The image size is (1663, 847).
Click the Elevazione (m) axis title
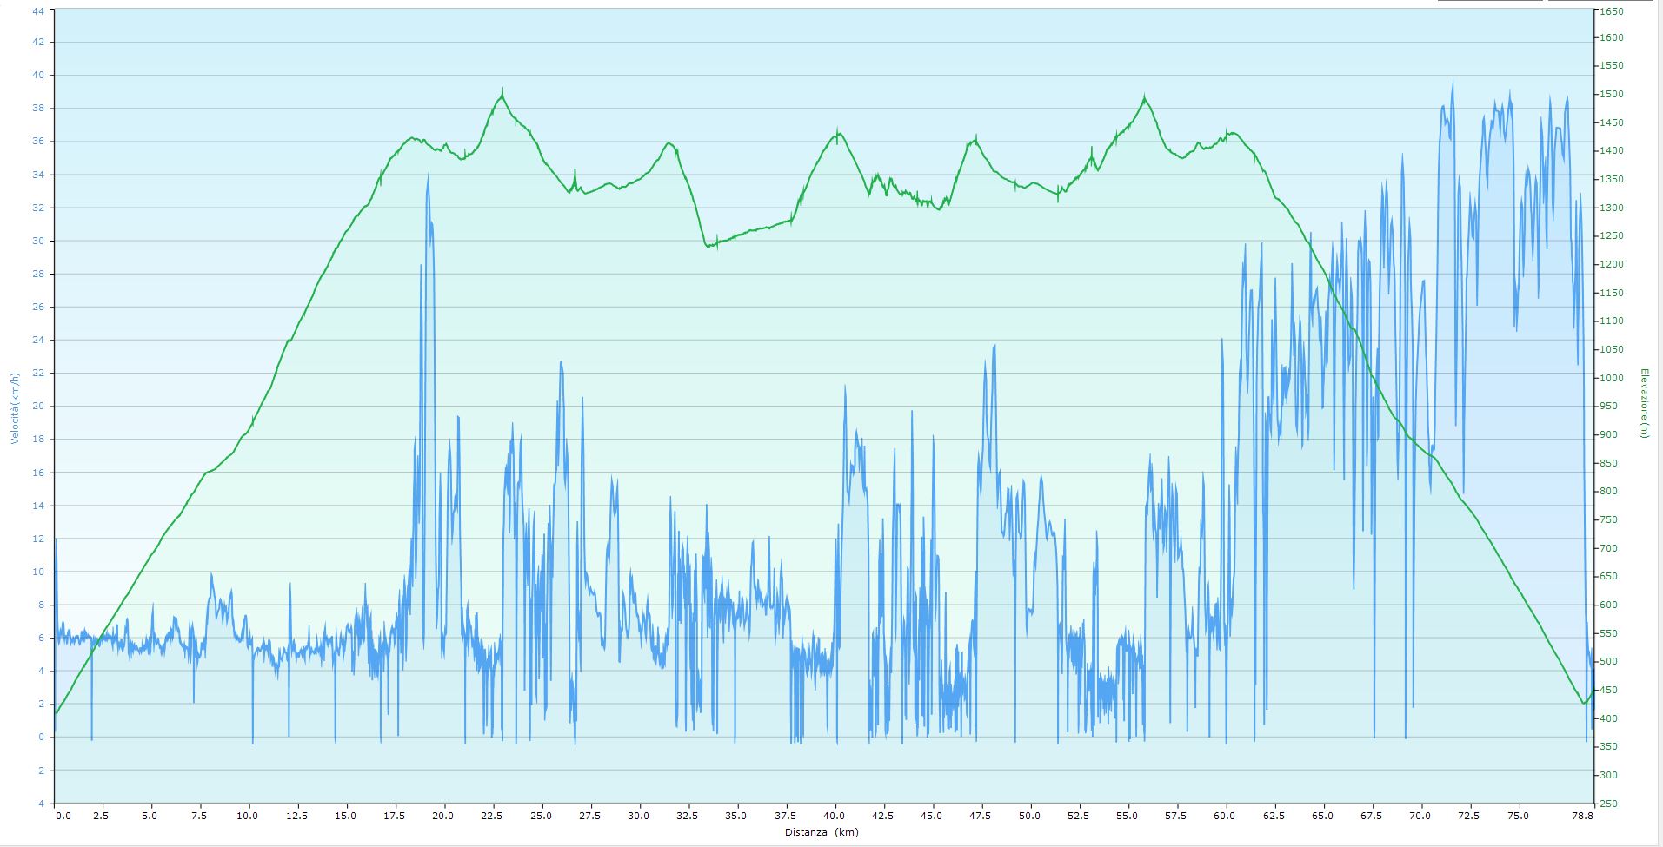point(1644,403)
